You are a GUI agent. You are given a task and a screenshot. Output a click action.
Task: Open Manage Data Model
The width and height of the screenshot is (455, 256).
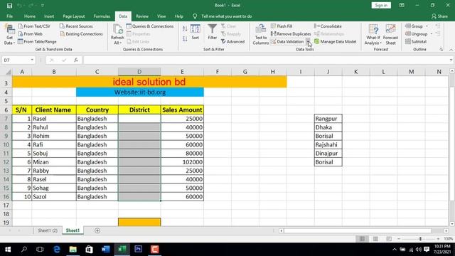point(336,42)
